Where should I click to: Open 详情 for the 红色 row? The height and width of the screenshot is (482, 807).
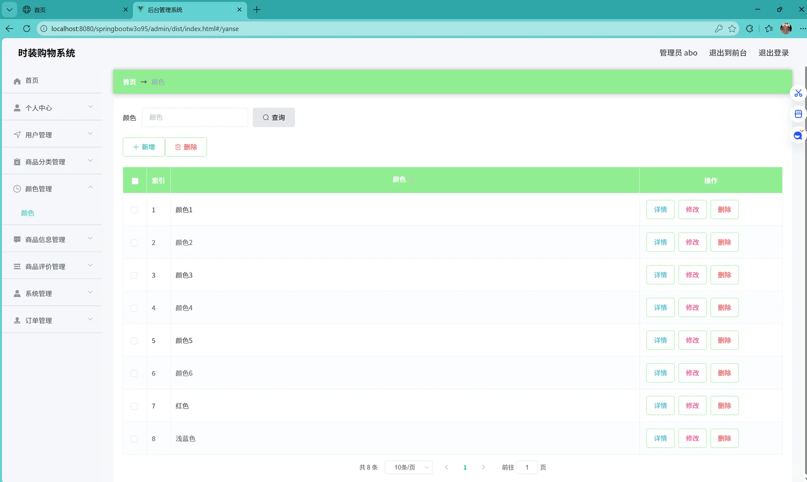click(660, 406)
